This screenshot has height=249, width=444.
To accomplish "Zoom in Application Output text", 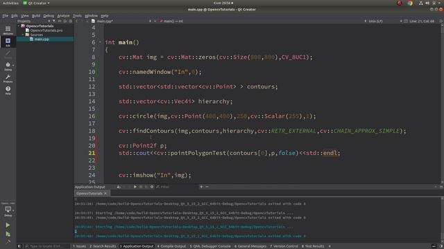I will (201, 187).
